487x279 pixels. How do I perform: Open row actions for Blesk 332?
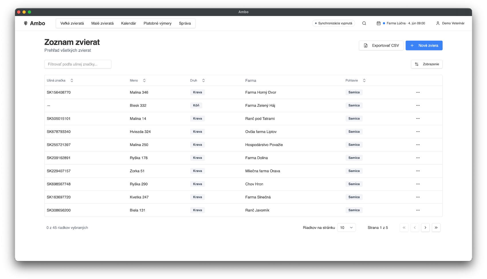(418, 106)
